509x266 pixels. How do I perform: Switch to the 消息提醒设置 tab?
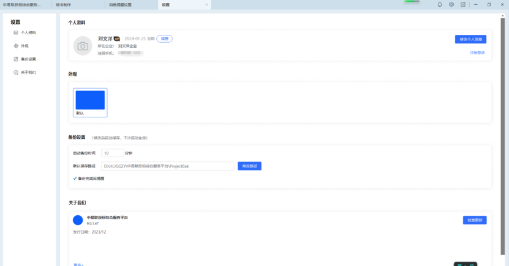coord(120,4)
